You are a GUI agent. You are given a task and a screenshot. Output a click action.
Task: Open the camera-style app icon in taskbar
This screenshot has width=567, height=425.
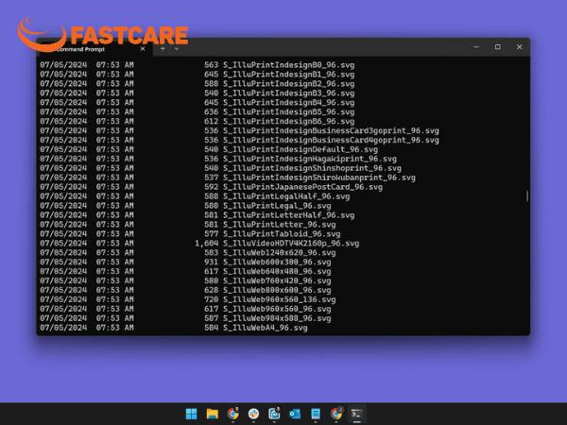[x=274, y=414]
